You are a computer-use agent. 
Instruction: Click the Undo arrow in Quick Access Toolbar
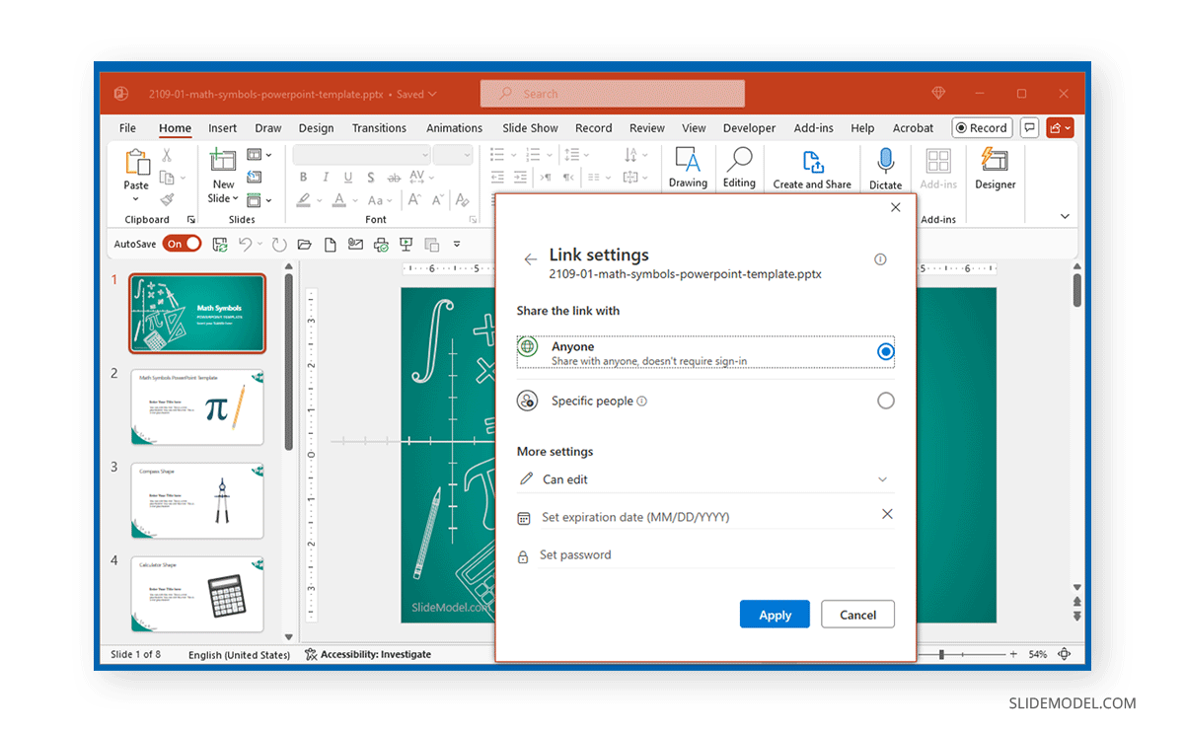[245, 244]
